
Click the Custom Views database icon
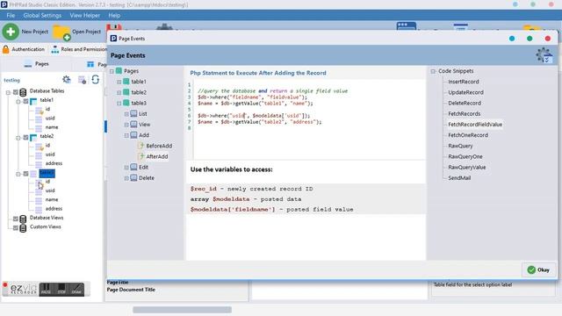(x=23, y=228)
